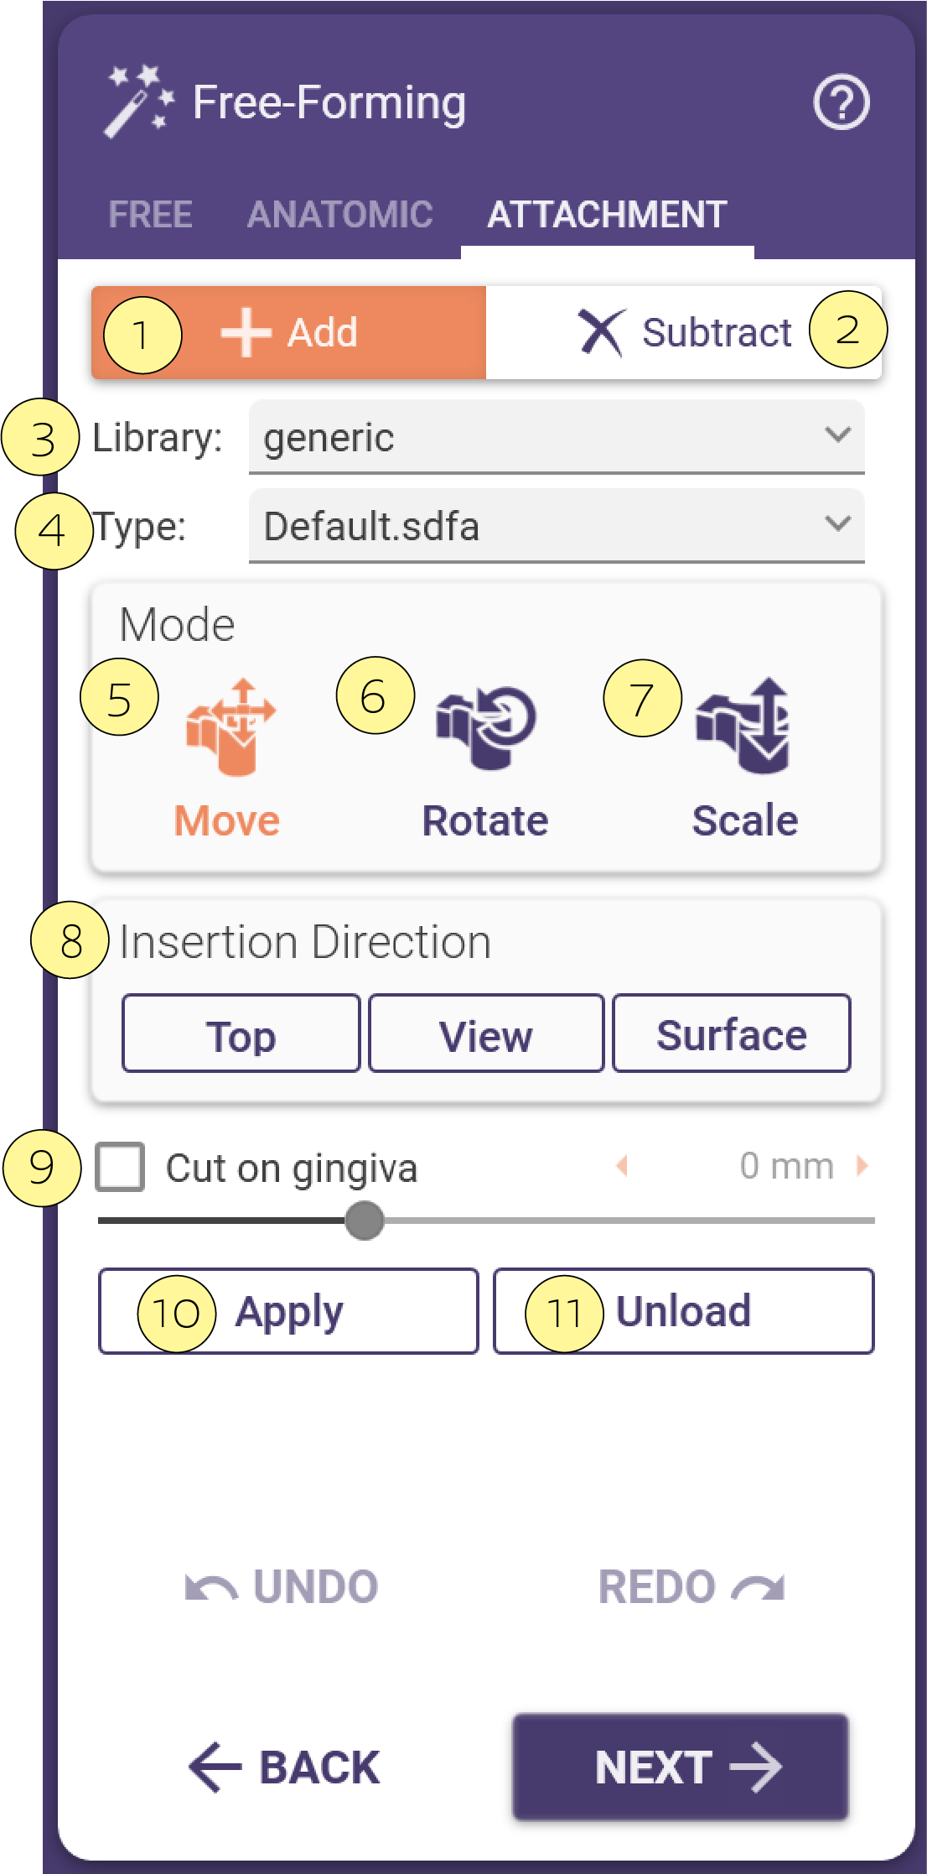Switch to the ANATOMIC tab
This screenshot has width=927, height=1874.
tap(339, 215)
